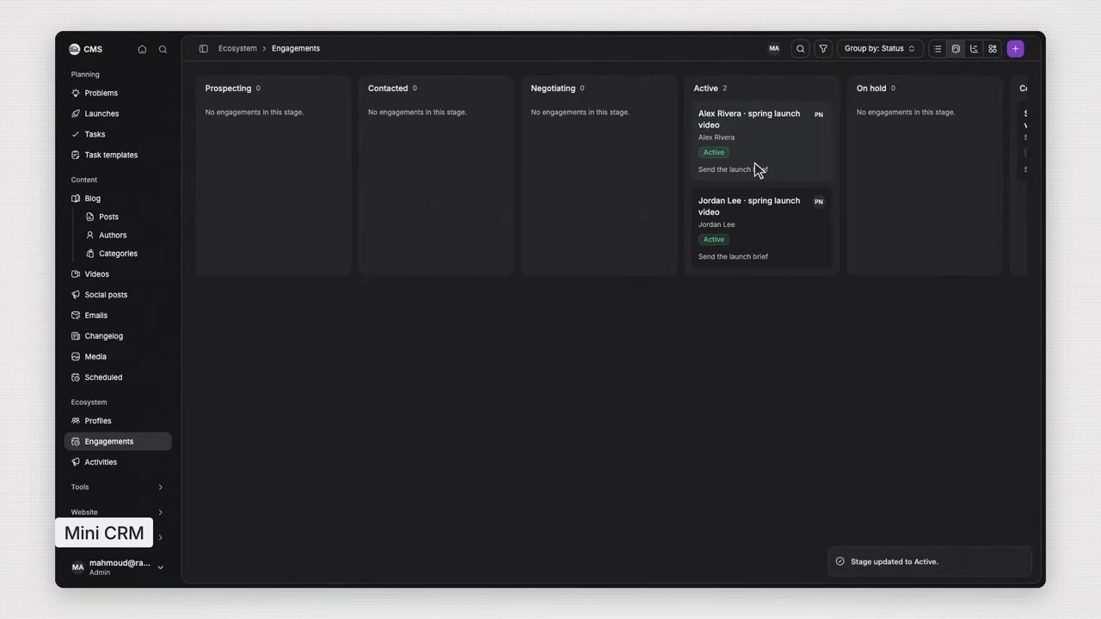Open the Group by: Status dropdown
Image resolution: width=1101 pixels, height=619 pixels.
[x=880, y=49]
